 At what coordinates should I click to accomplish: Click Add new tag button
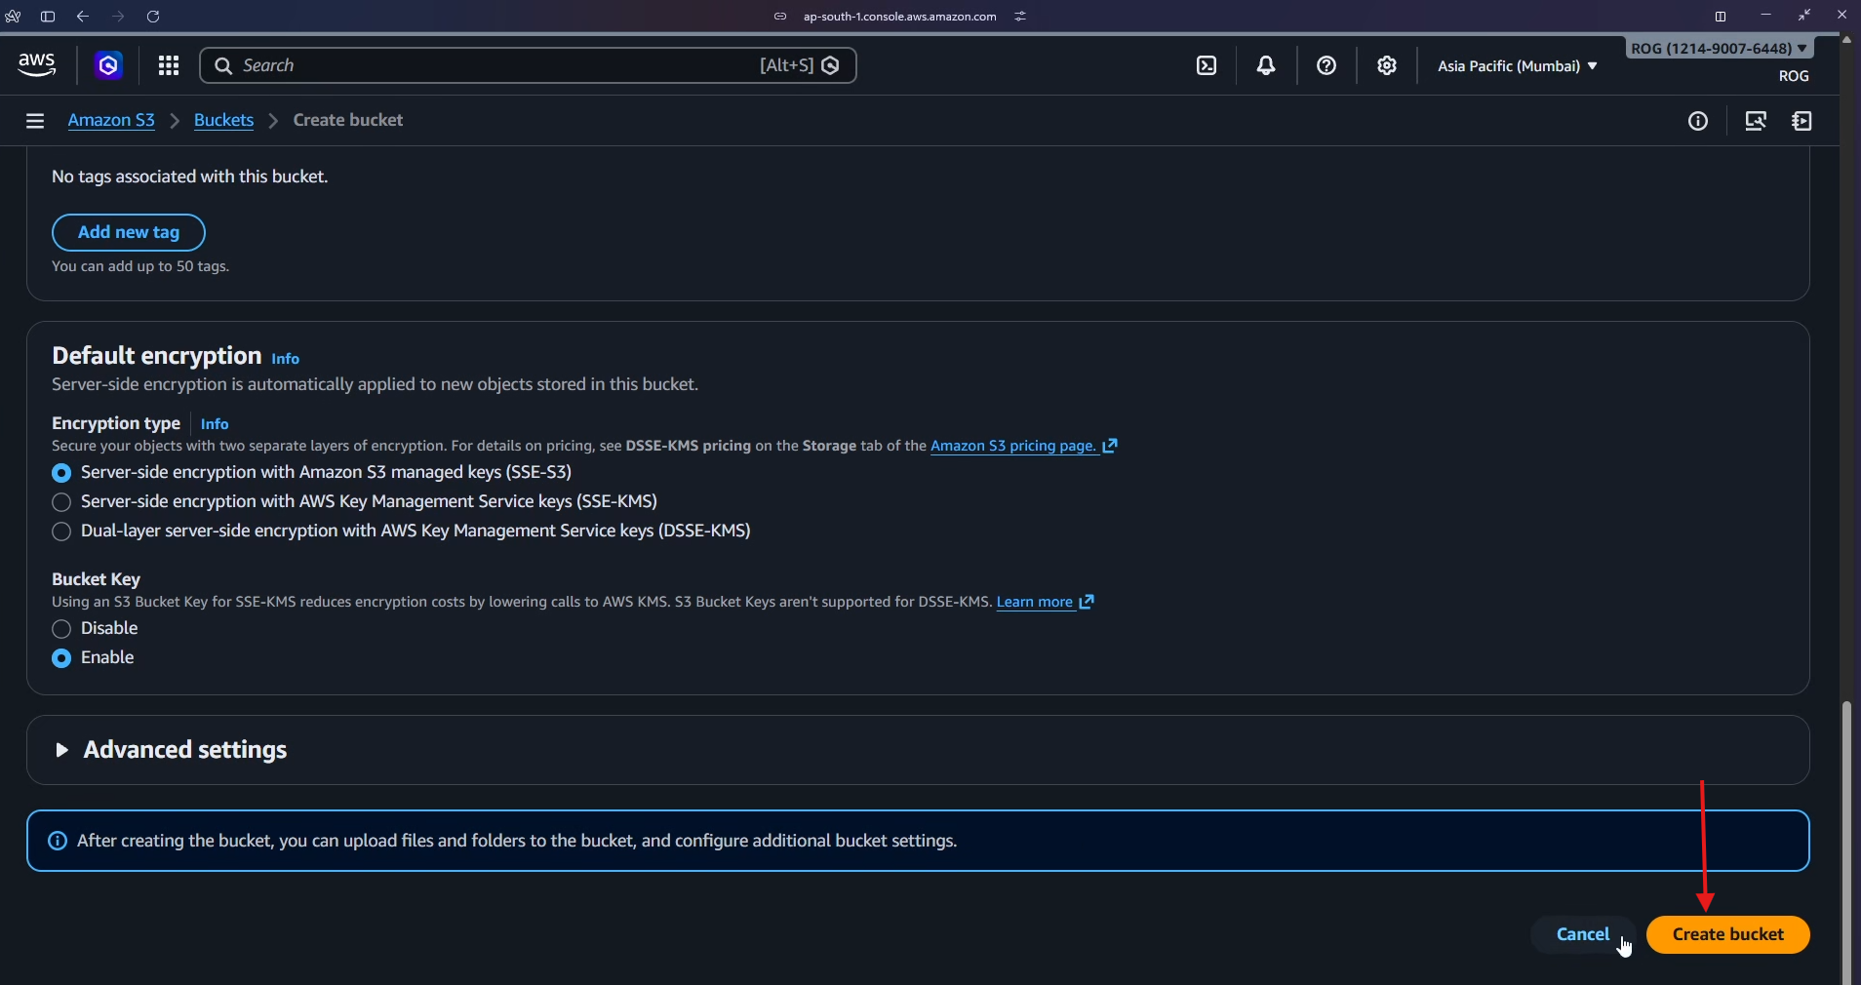[x=129, y=232]
